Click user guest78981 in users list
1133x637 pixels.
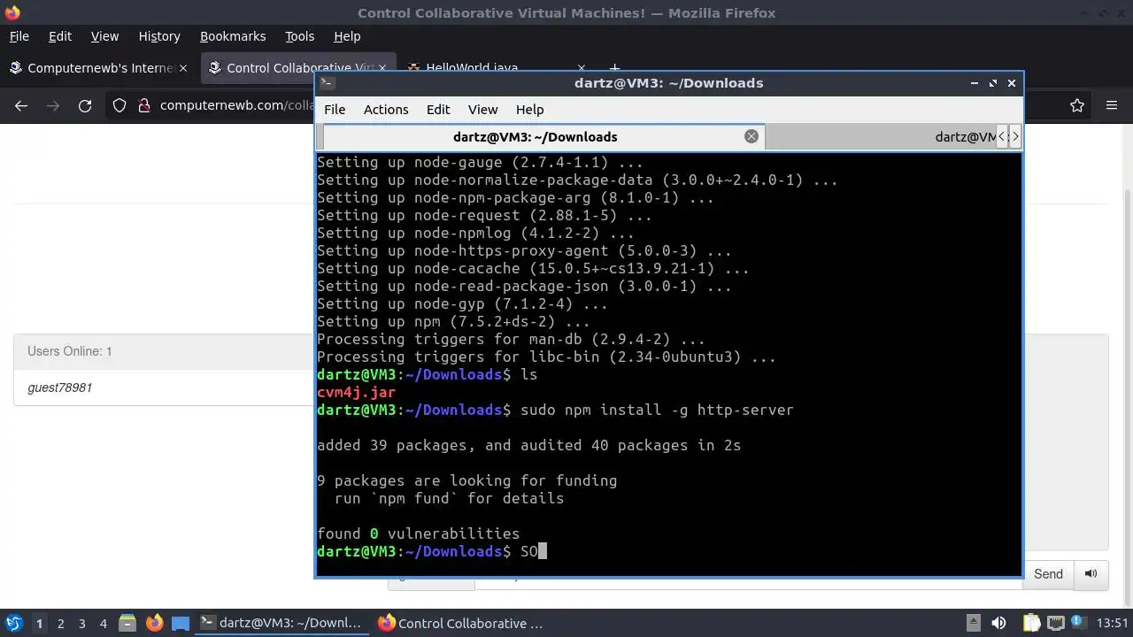59,388
